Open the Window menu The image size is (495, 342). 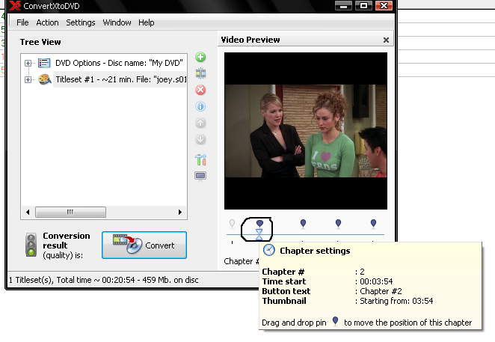117,22
